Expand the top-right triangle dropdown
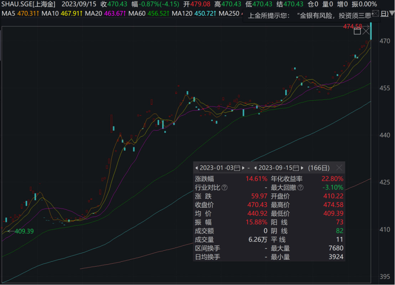395x285 pixels. click(391, 14)
